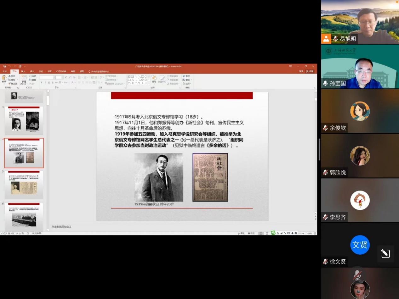This screenshot has width=399, height=299.
Task: Click the New Slide icon
Action: pos(24,79)
